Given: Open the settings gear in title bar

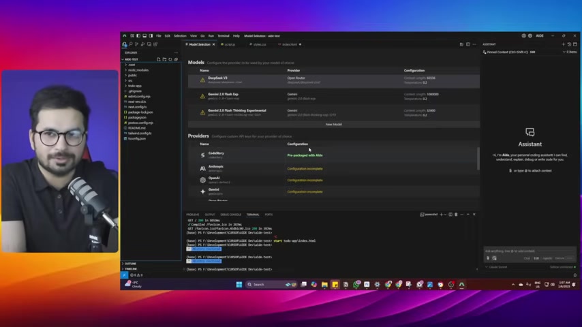Looking at the screenshot, I should [x=530, y=36].
